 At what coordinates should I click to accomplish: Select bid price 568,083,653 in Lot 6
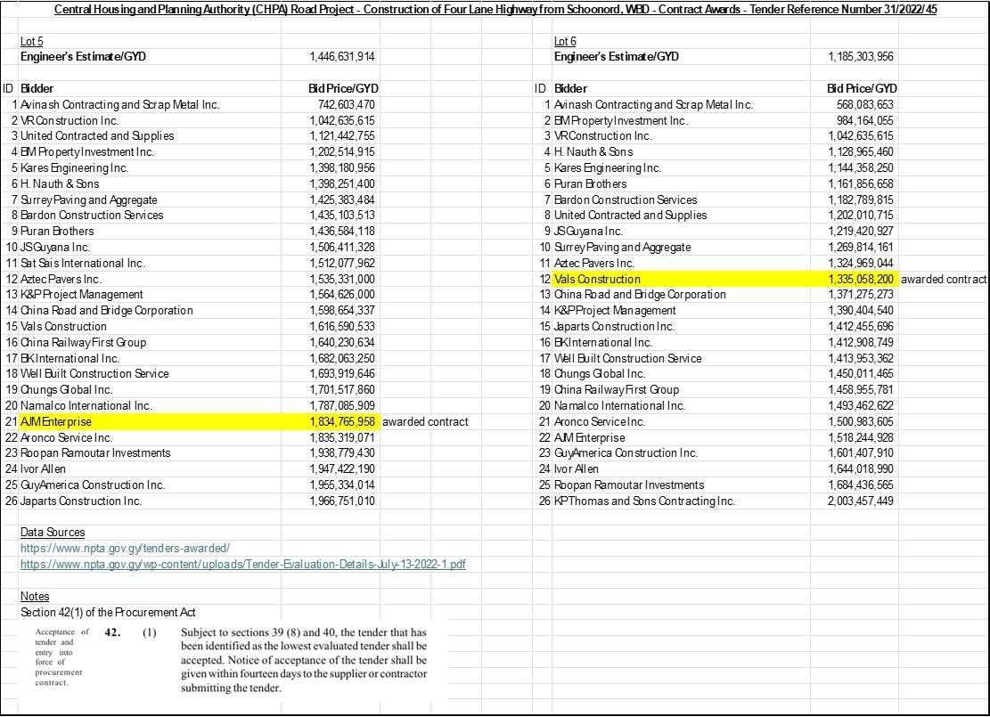[865, 105]
